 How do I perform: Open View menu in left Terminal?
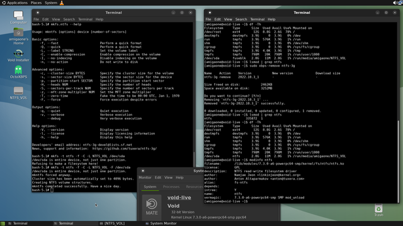click(x=56, y=19)
